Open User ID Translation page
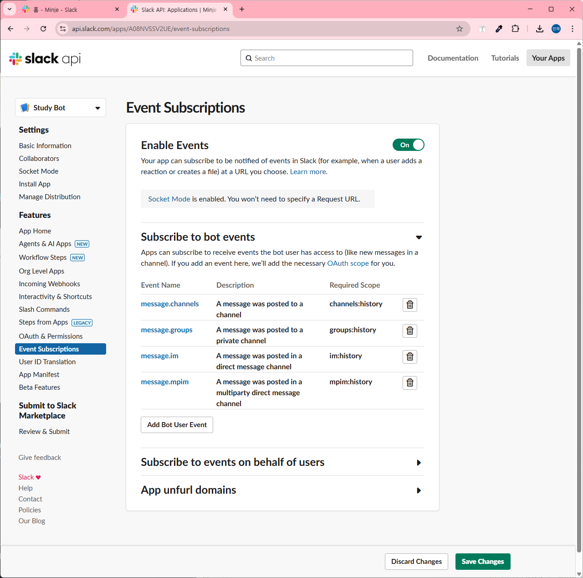Viewport: 583px width, 578px height. coord(47,362)
